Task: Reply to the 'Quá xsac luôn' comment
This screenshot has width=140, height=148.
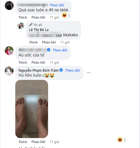Action: (38, 17)
